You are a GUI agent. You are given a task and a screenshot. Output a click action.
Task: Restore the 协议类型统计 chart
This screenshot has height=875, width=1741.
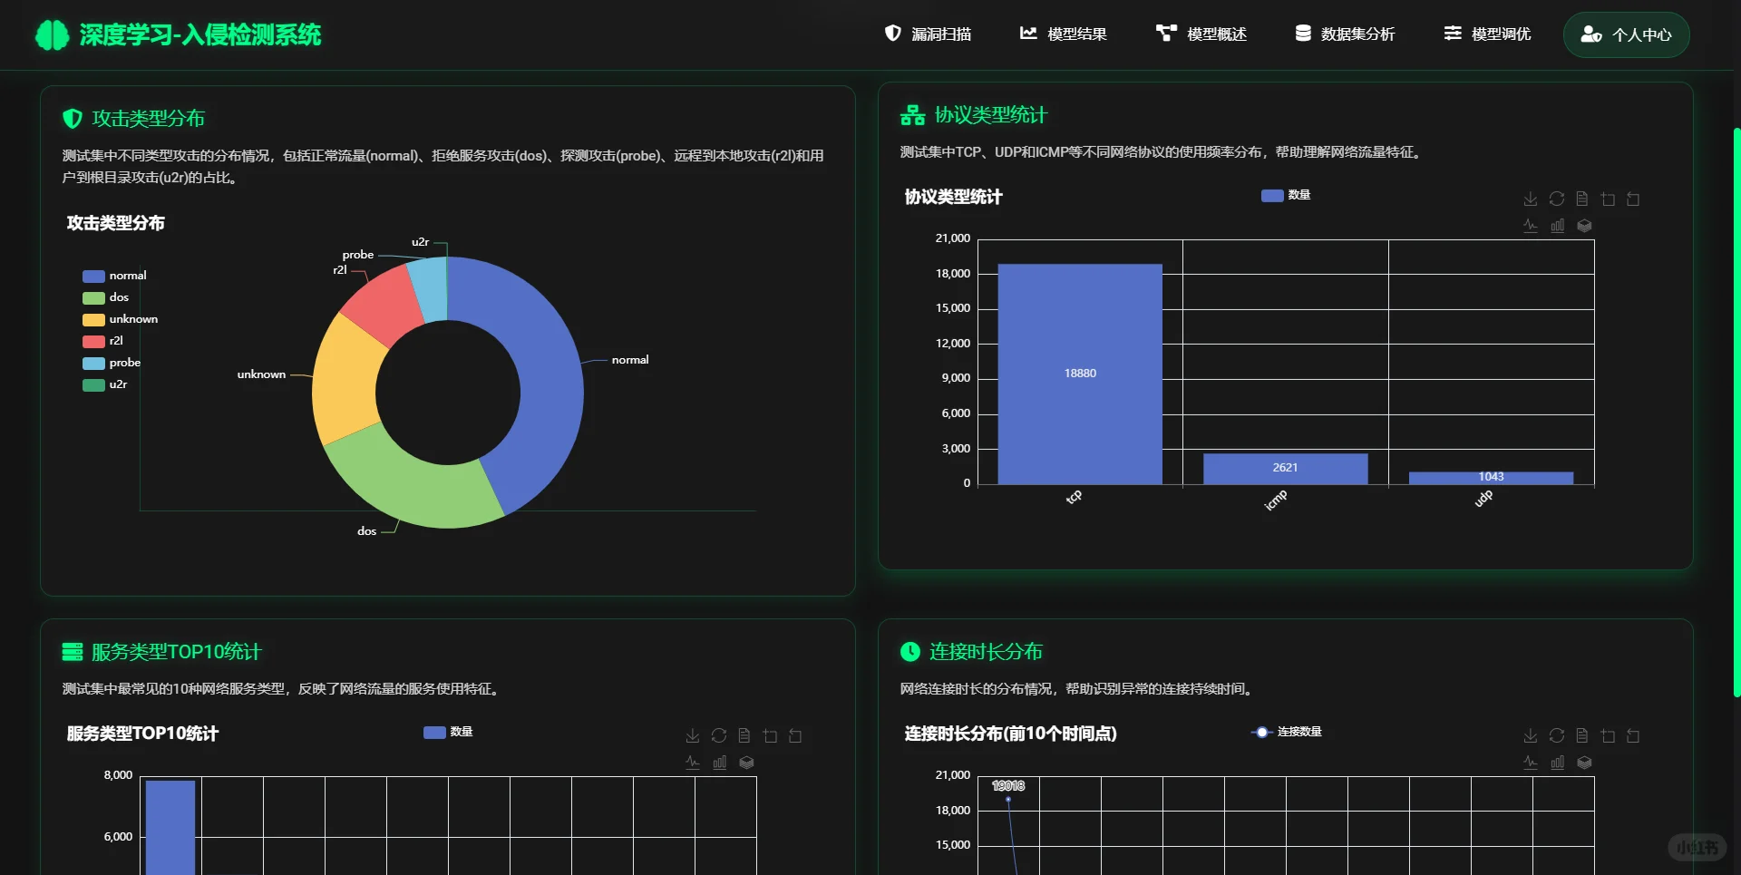click(1557, 199)
